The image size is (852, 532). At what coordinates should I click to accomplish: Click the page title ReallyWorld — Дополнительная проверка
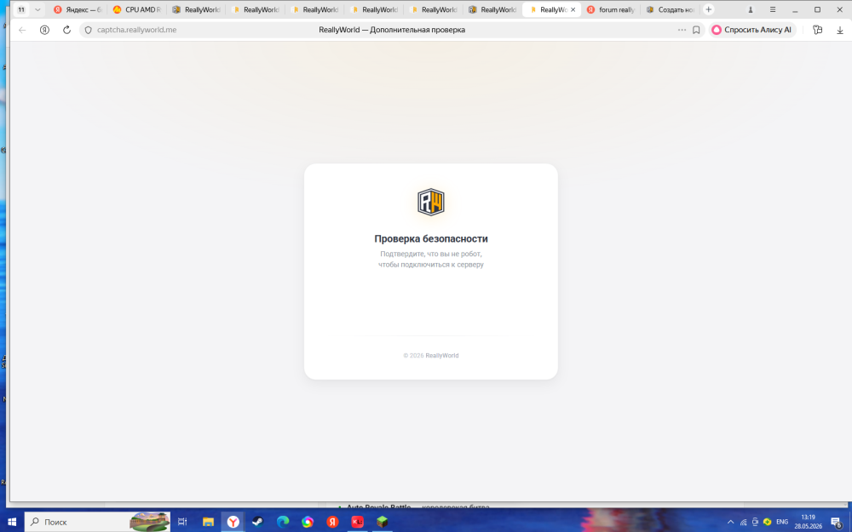tap(392, 30)
